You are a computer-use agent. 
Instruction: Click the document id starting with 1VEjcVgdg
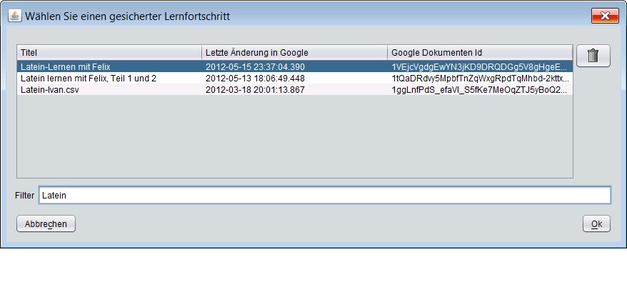point(479,66)
